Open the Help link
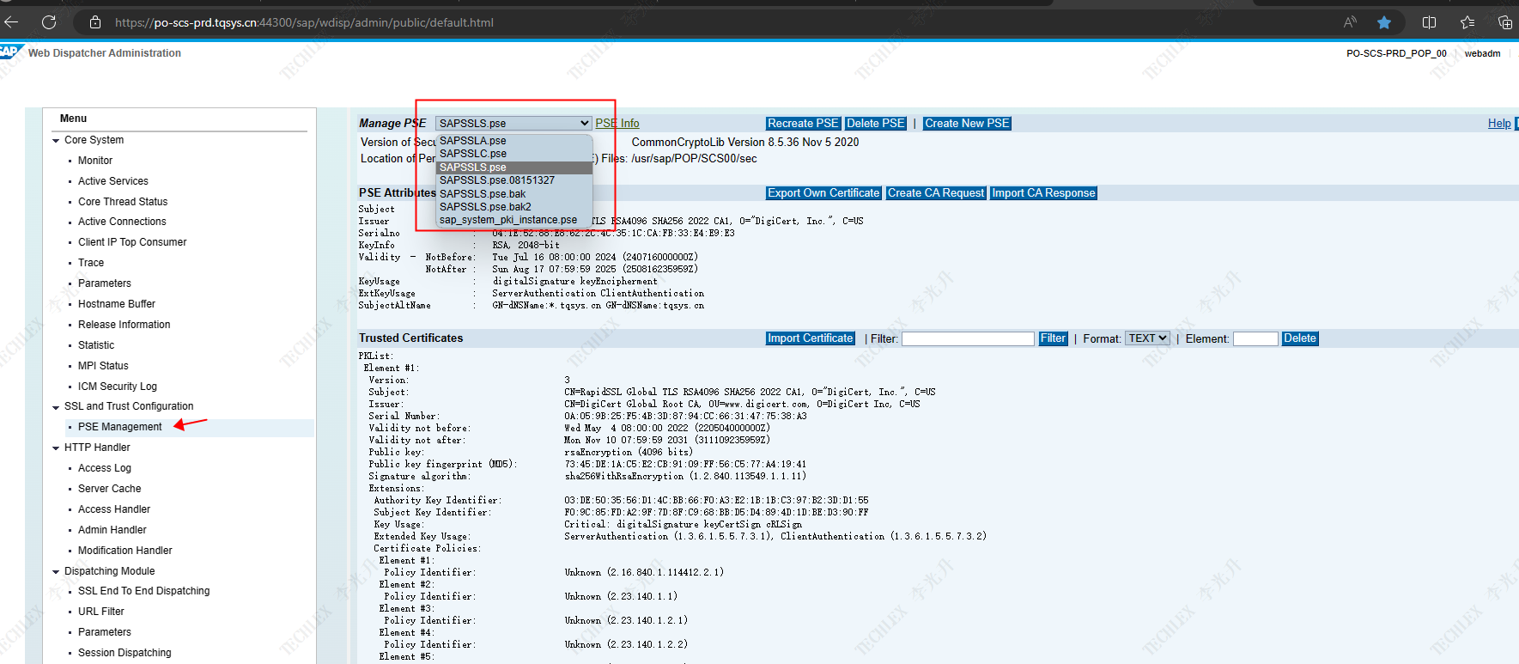The width and height of the screenshot is (1519, 664). click(x=1499, y=124)
